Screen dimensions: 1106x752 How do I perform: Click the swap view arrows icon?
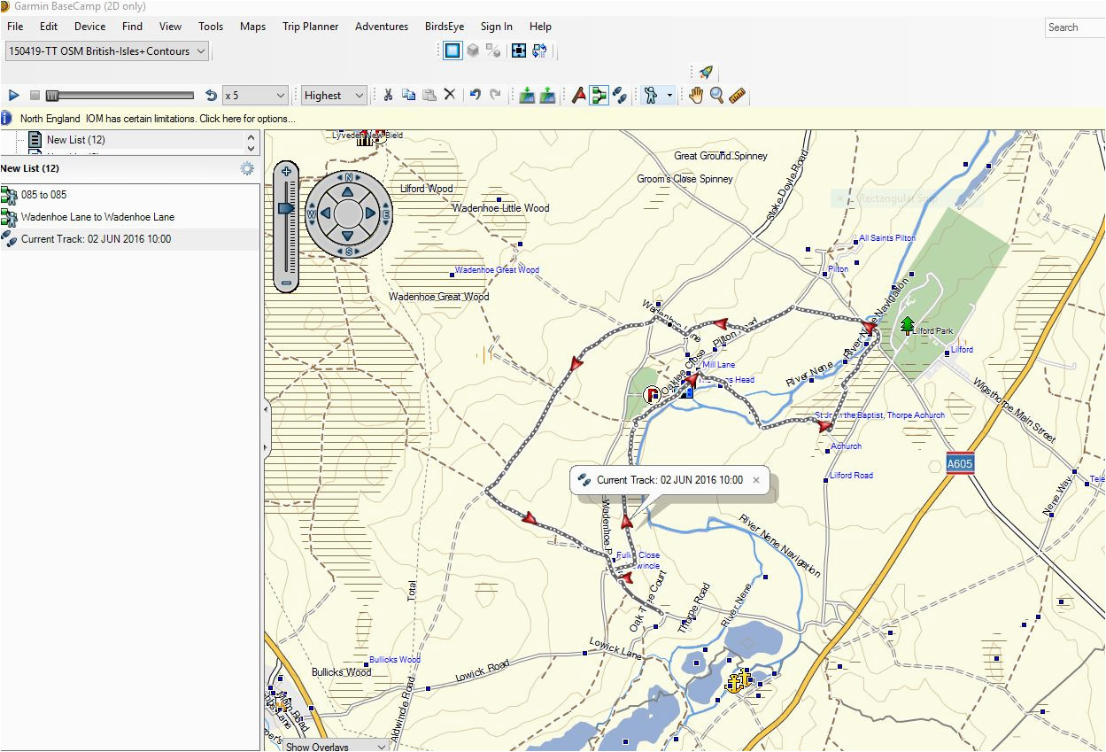tap(539, 50)
